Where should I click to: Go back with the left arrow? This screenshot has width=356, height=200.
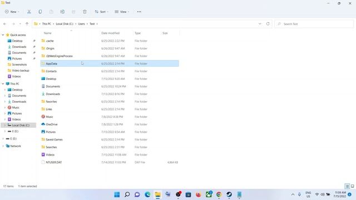coord(5,24)
